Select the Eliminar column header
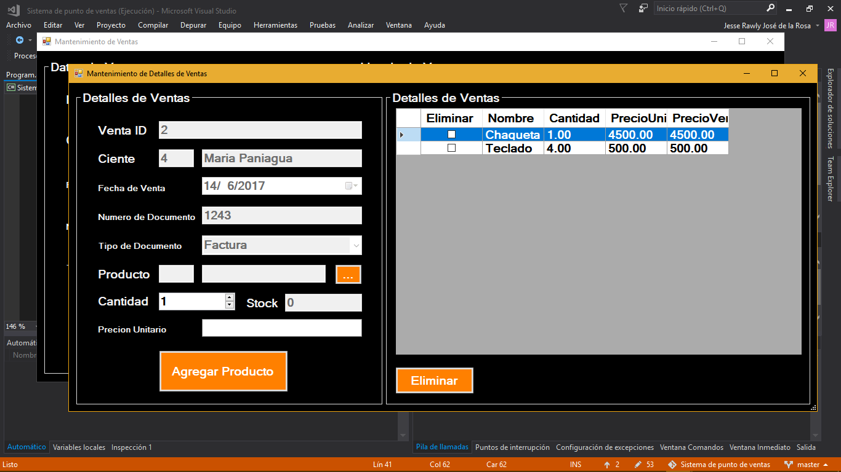 [x=451, y=118]
